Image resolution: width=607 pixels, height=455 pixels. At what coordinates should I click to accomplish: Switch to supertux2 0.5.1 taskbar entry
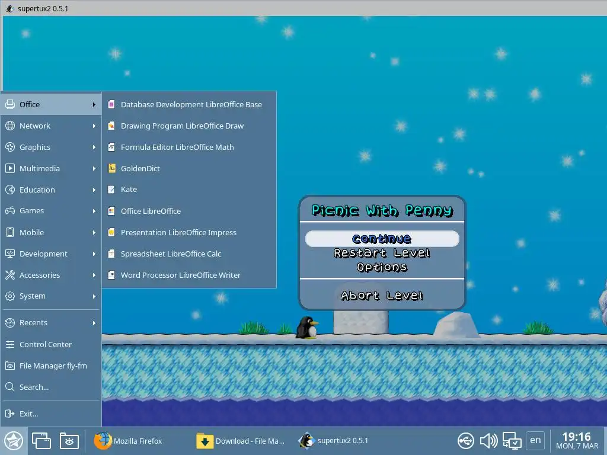334,441
